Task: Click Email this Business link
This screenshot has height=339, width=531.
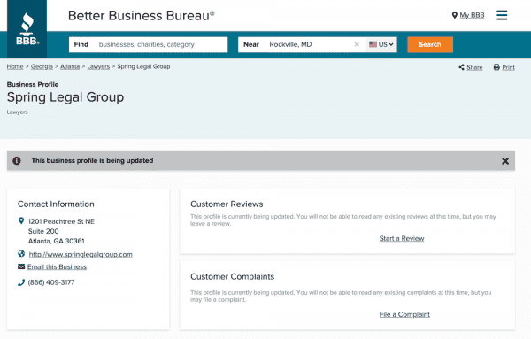Action: (57, 267)
